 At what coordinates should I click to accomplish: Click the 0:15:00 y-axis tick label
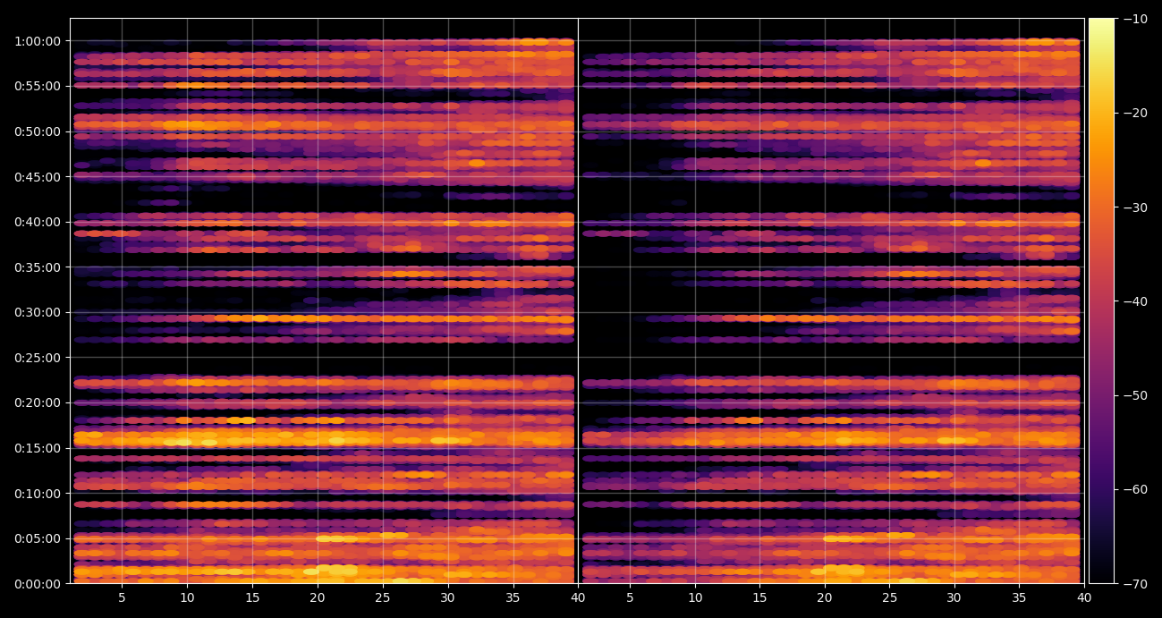click(x=38, y=448)
